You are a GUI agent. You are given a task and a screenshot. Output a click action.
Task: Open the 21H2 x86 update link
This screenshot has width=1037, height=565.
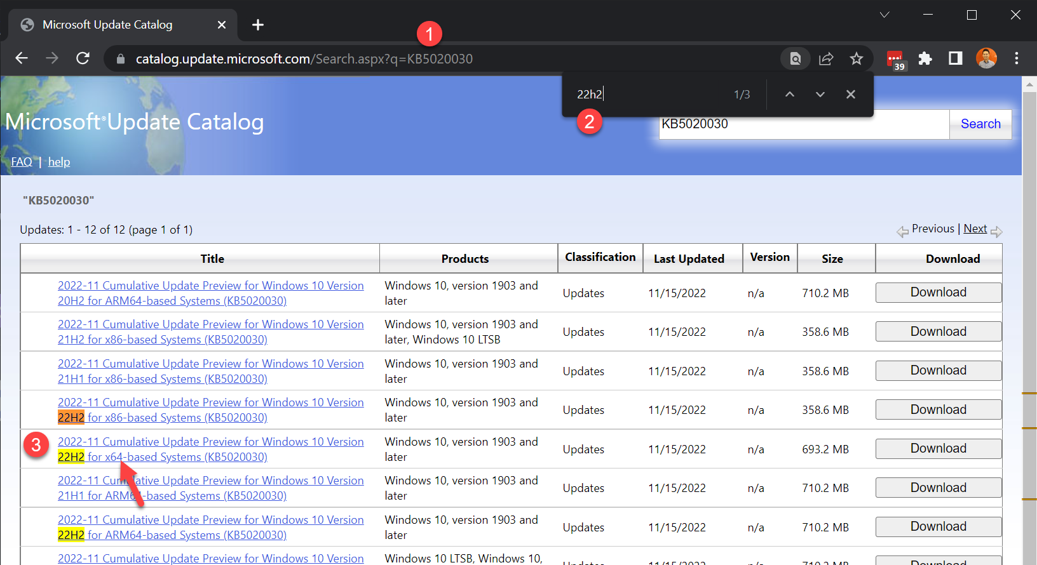211,332
